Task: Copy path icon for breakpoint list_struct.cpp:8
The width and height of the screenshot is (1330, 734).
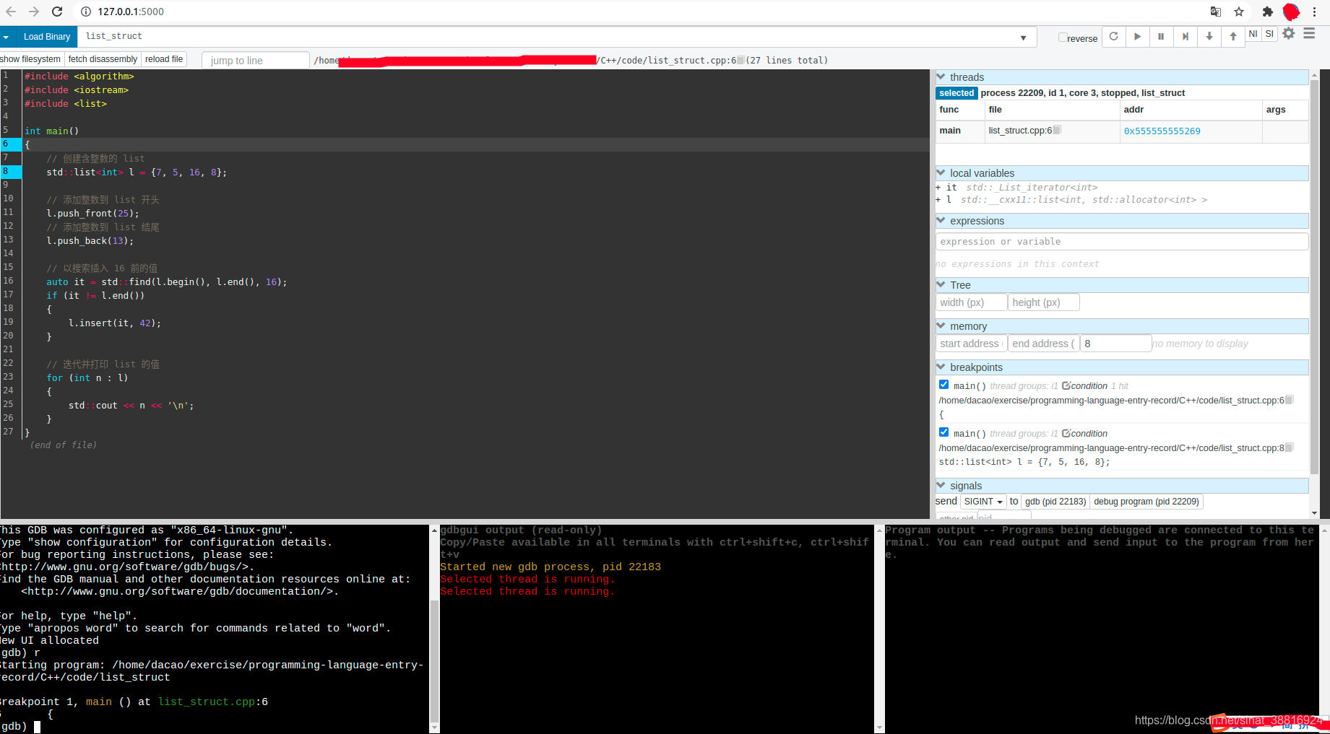Action: (1290, 447)
